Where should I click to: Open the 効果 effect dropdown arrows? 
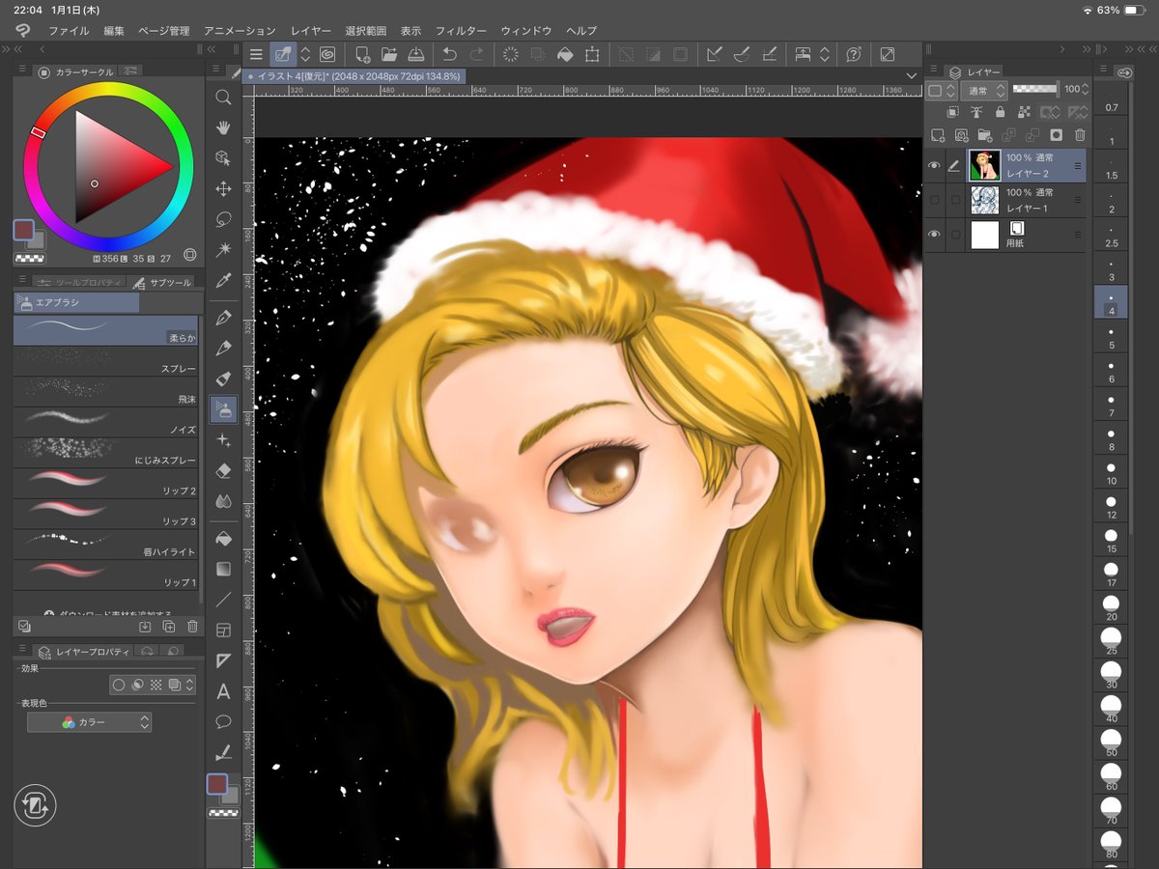point(190,685)
